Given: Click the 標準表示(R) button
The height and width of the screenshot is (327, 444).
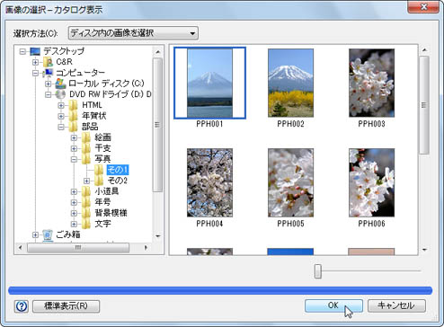Looking at the screenshot, I should (66, 306).
